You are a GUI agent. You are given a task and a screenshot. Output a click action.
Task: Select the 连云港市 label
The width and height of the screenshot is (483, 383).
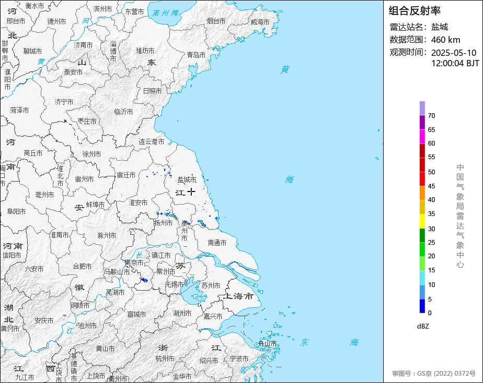(152, 142)
